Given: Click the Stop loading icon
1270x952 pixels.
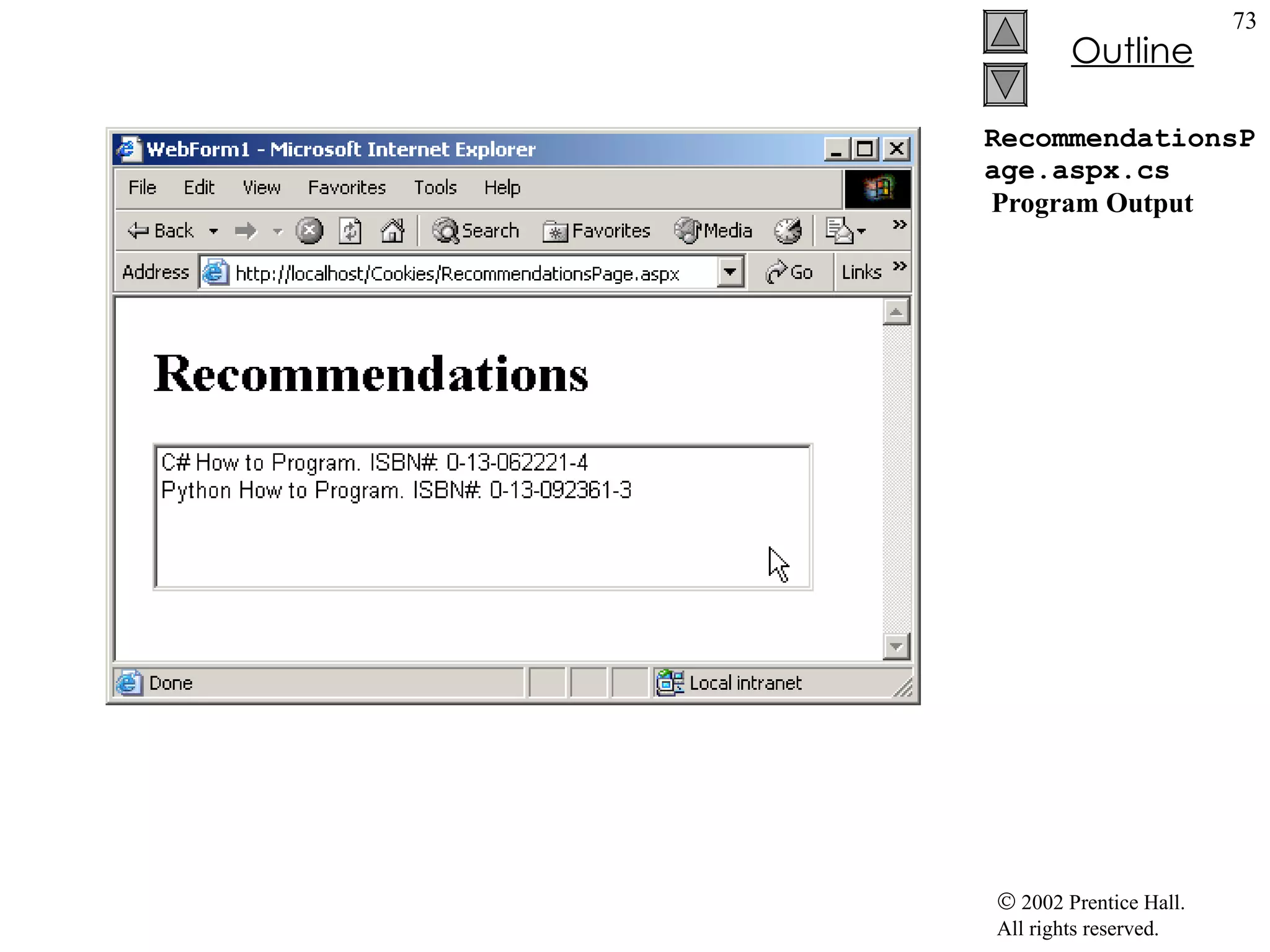Looking at the screenshot, I should 309,231.
